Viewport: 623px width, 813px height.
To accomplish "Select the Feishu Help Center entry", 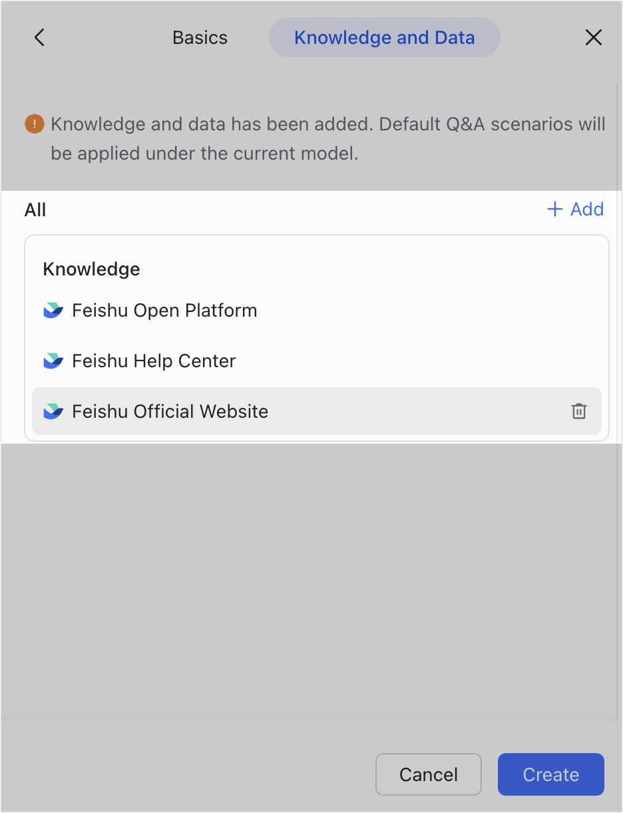I will [x=153, y=361].
